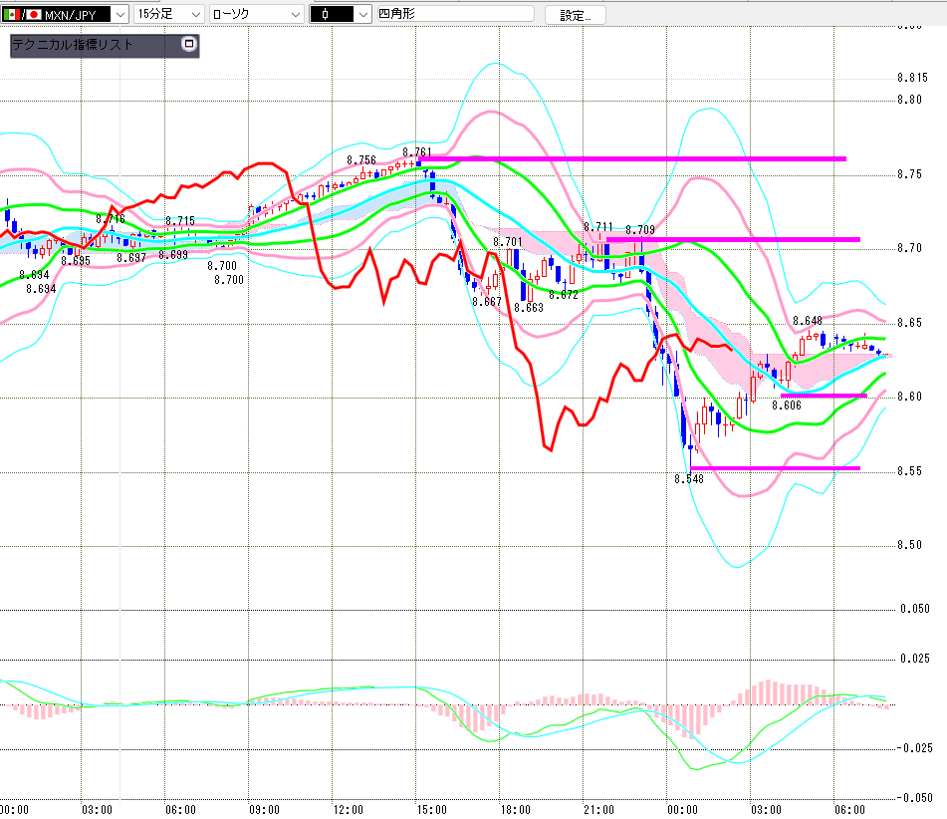Click the 四角形 drawing tool field

pyautogui.click(x=455, y=13)
